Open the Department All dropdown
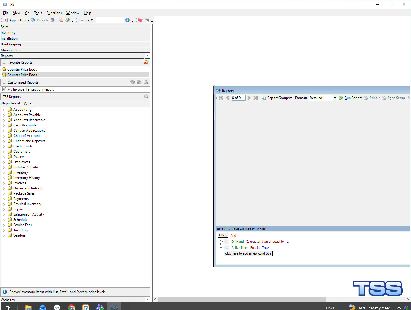This screenshot has width=411, height=310. pyautogui.click(x=28, y=103)
